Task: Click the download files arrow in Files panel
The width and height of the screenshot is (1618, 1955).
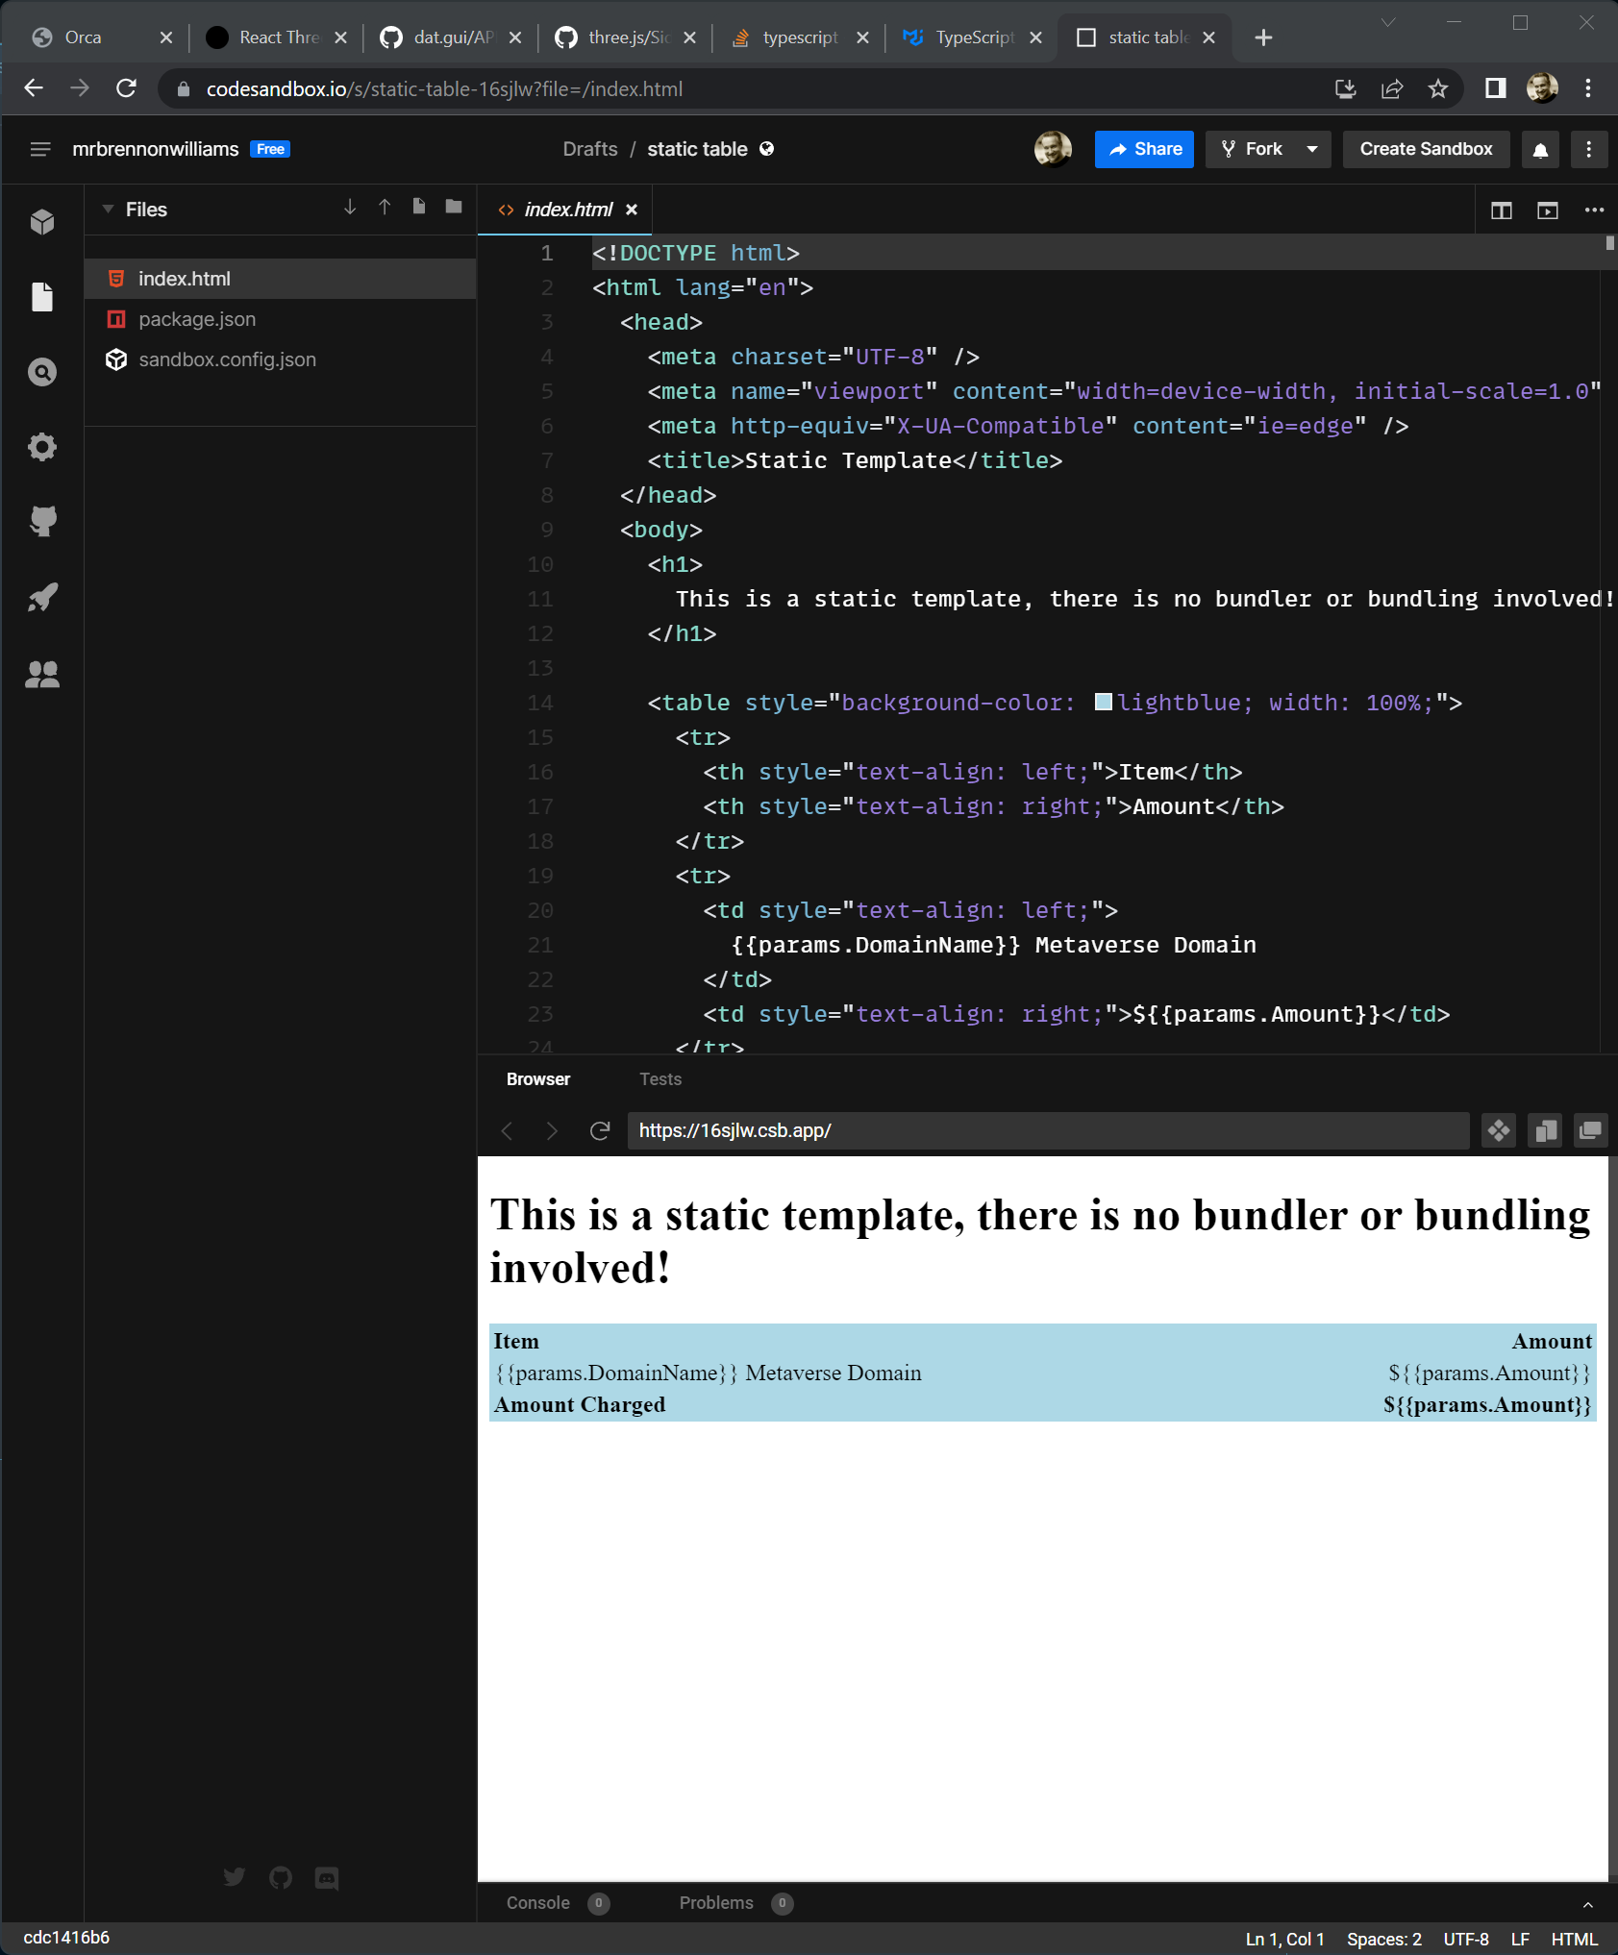Action: (350, 207)
